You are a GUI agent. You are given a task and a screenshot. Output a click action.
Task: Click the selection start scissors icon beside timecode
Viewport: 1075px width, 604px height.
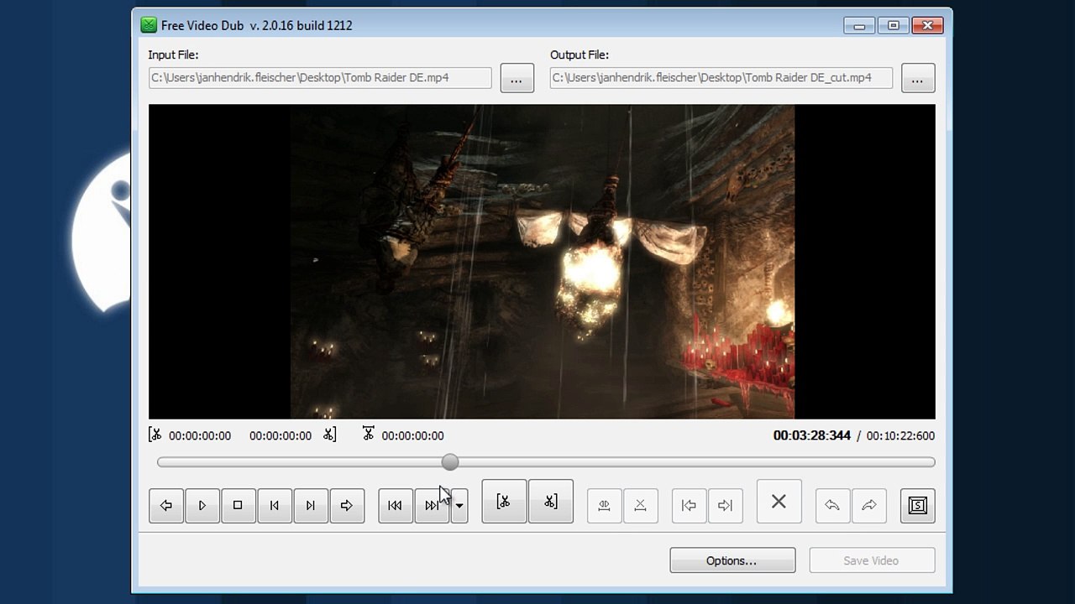pyautogui.click(x=155, y=435)
